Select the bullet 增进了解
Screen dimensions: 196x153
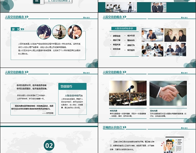(x=117, y=40)
